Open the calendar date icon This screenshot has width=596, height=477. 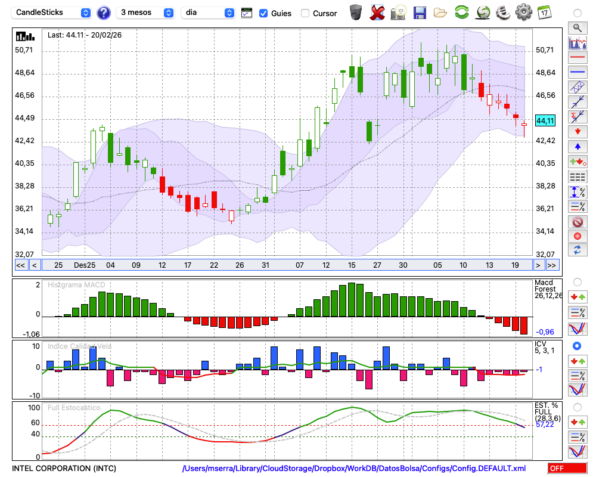click(544, 12)
